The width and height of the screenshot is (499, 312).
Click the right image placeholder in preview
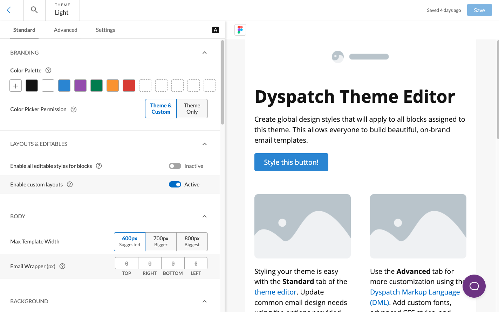[418, 226]
